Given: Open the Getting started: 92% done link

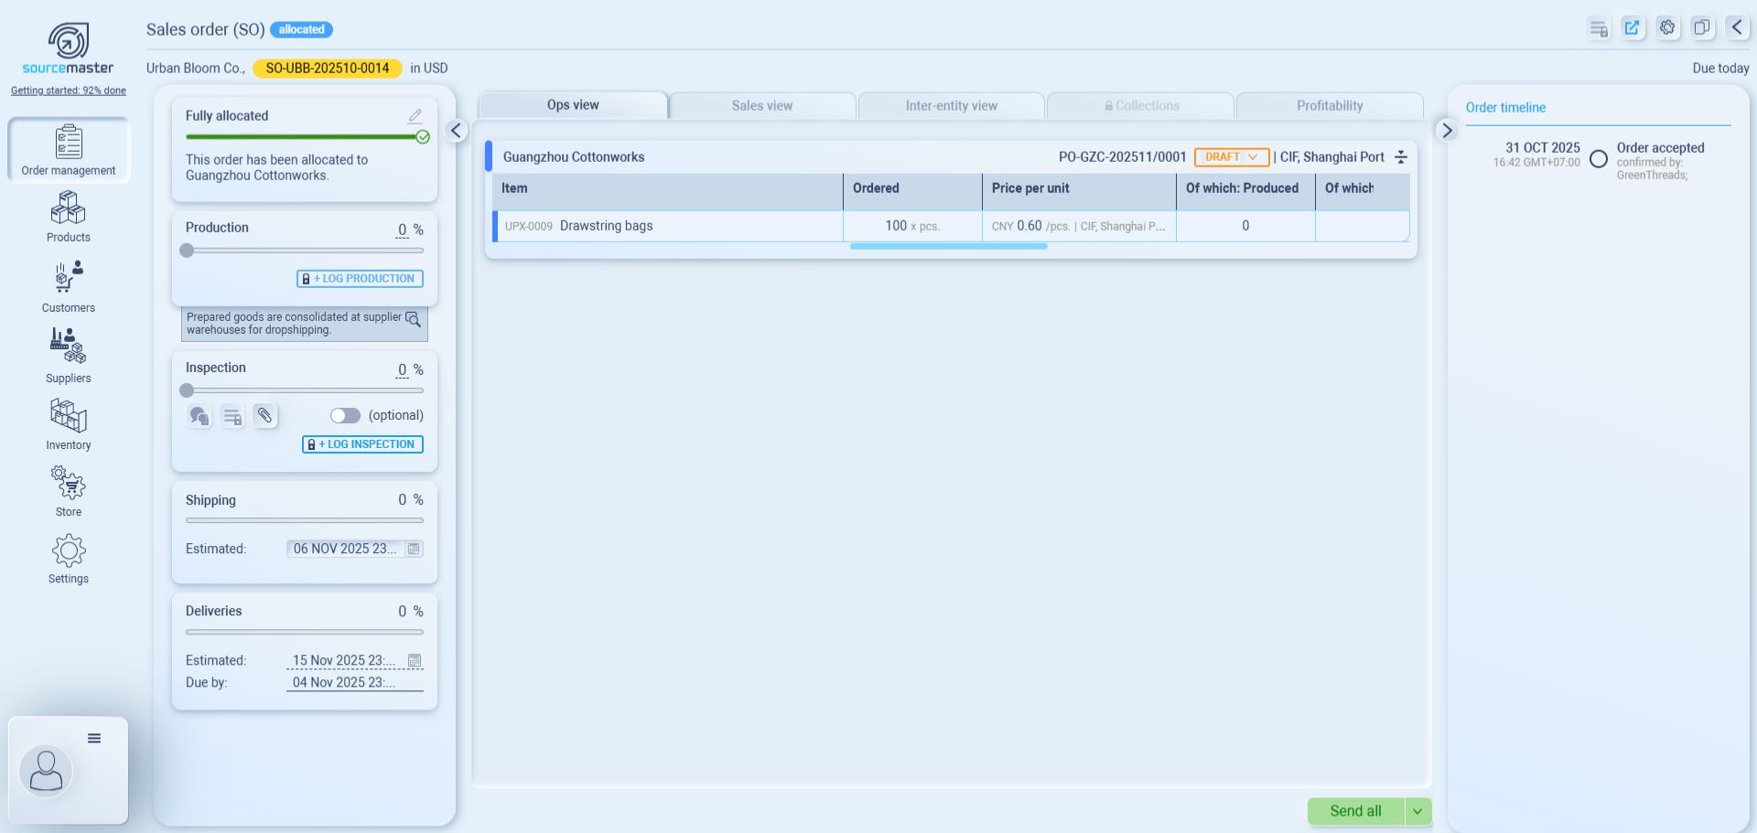Looking at the screenshot, I should point(69,91).
